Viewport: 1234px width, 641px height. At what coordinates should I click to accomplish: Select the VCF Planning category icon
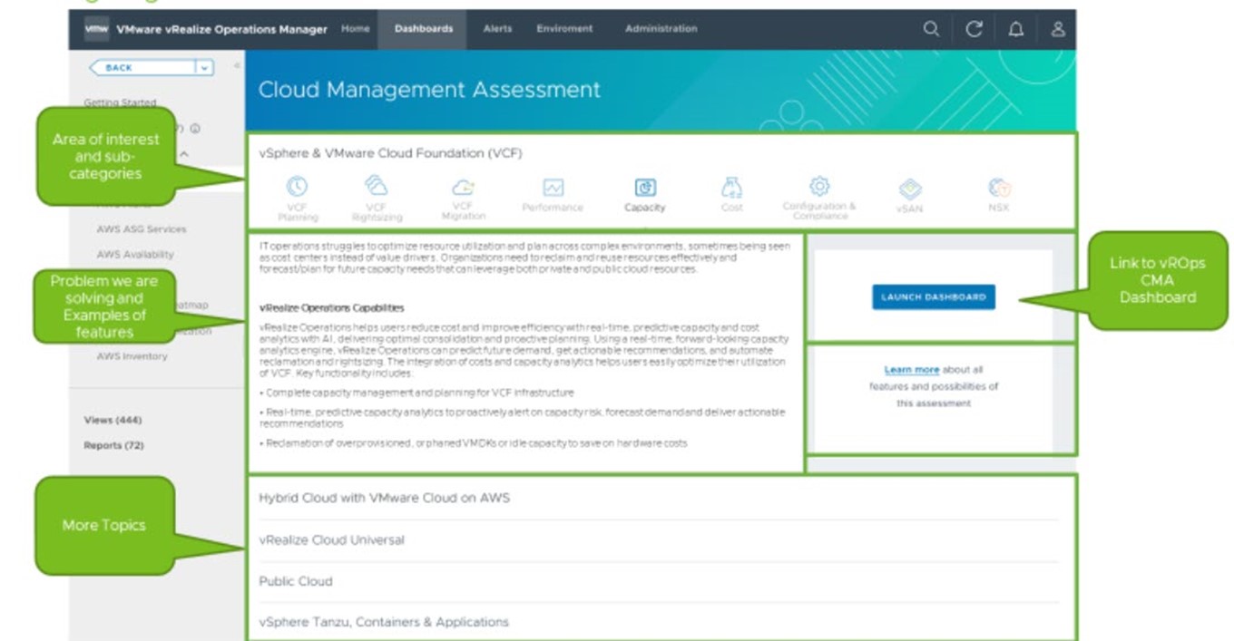pos(297,187)
